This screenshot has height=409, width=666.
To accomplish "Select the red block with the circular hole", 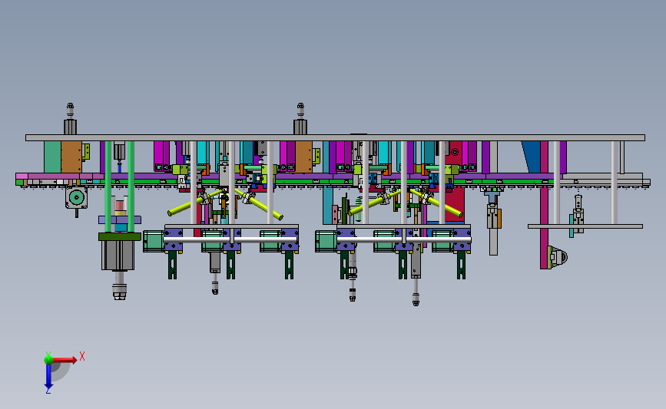I will click(x=456, y=154).
